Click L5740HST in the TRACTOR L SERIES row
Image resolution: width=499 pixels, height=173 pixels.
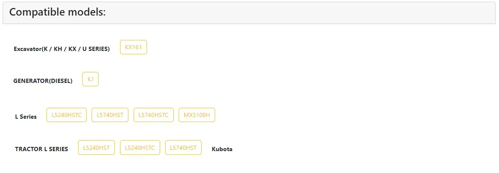click(183, 148)
